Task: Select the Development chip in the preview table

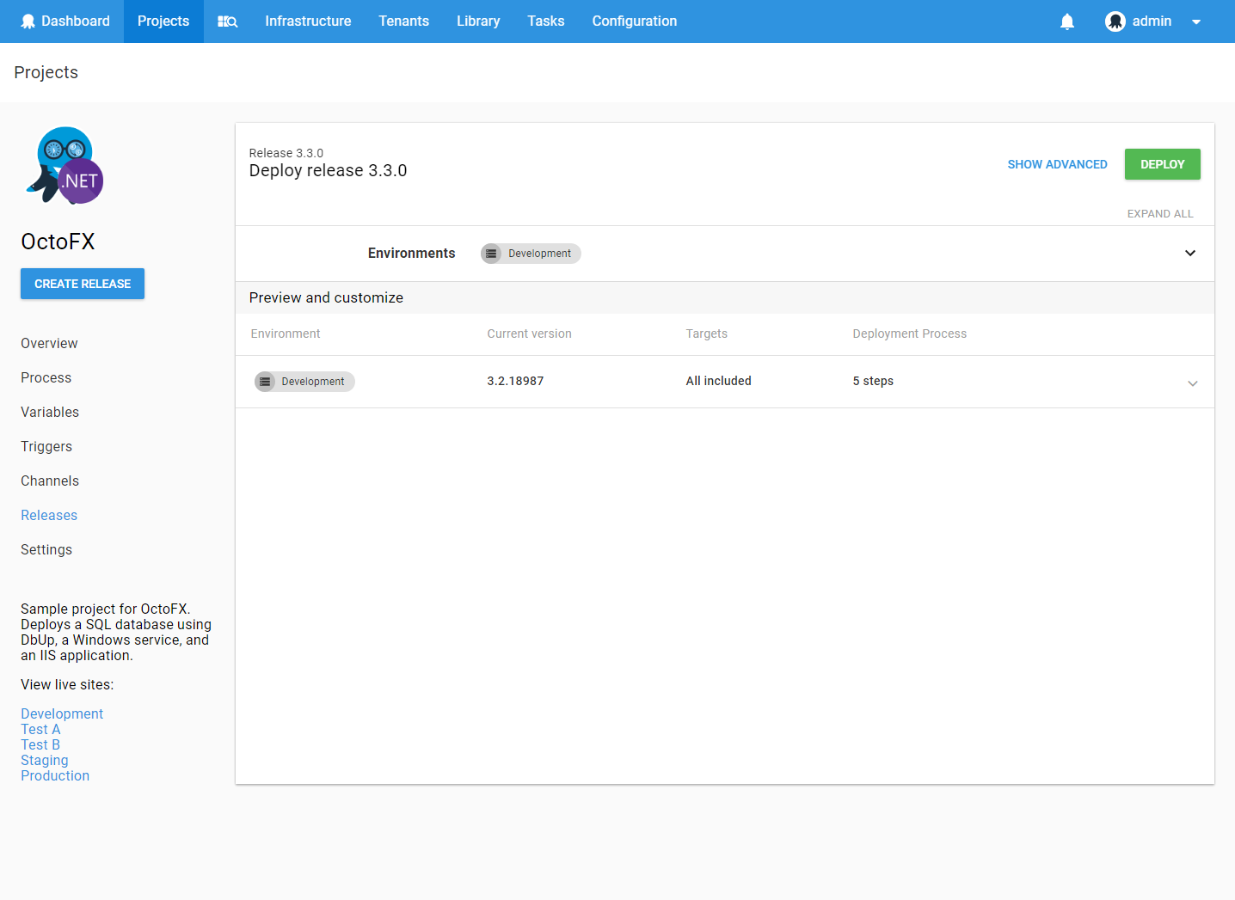Action: (x=304, y=381)
